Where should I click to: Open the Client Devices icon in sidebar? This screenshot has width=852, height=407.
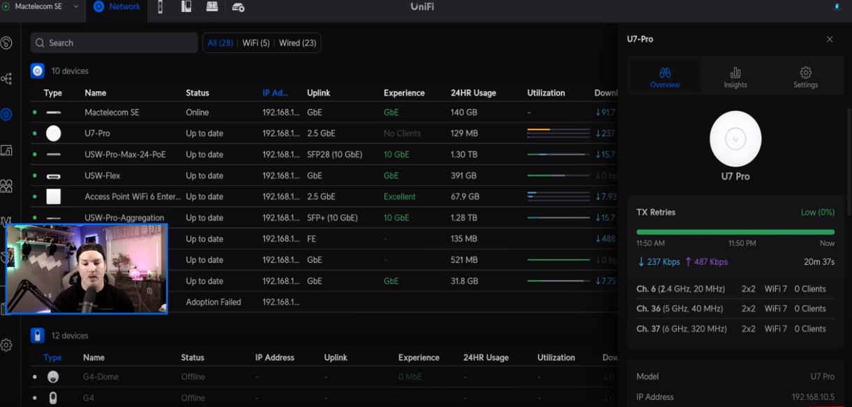(6, 150)
